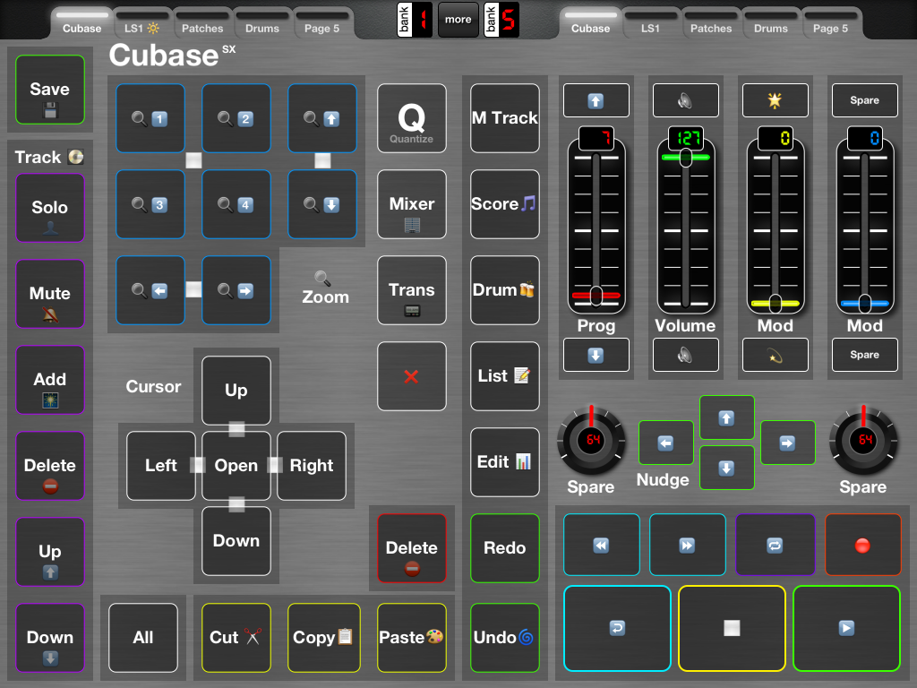917x688 pixels.
Task: Select zoom preset 4 button
Action: (236, 204)
